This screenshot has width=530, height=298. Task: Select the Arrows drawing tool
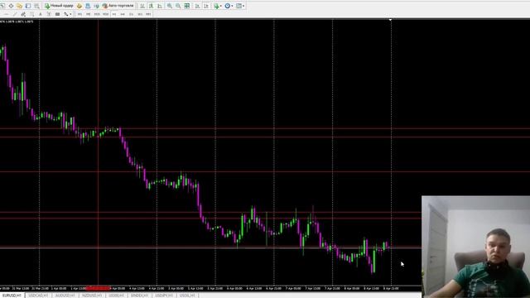[x=66, y=14]
